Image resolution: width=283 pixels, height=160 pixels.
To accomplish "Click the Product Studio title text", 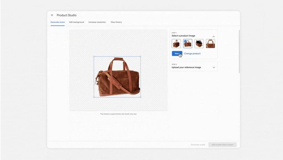I will pyautogui.click(x=67, y=15).
